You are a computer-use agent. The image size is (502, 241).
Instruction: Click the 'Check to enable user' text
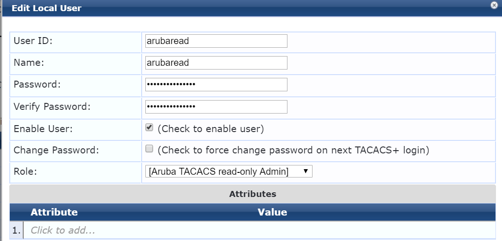point(211,129)
